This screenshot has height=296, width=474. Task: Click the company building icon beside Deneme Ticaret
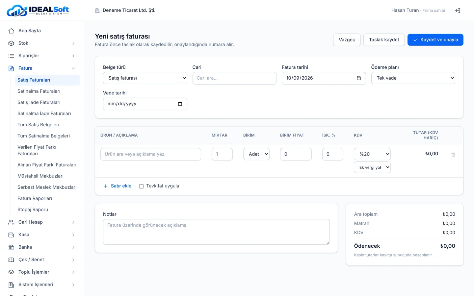tap(97, 11)
